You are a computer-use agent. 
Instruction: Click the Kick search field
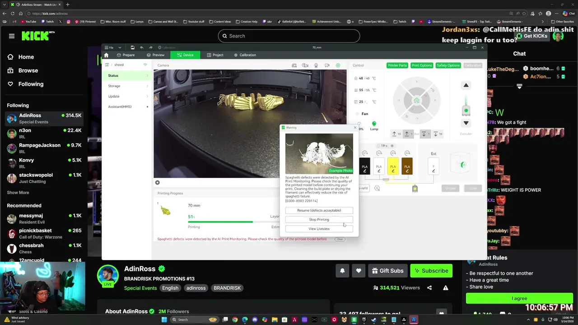coord(289,36)
